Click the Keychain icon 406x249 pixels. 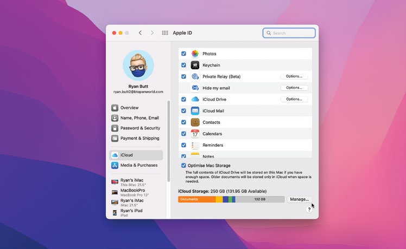pyautogui.click(x=195, y=65)
